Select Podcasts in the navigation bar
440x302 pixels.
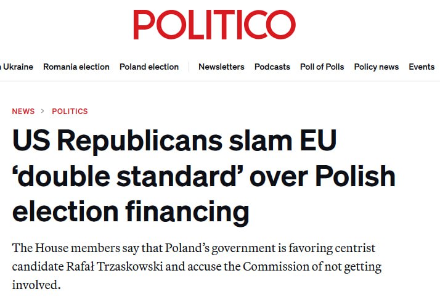coord(272,67)
